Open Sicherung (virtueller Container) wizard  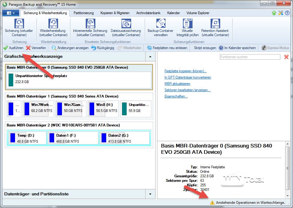click(19, 28)
